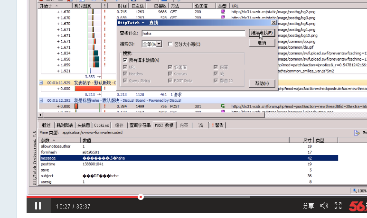The width and height of the screenshot is (367, 218).
Task: Click the green redirect icon in POST row
Action: [x=223, y=106]
